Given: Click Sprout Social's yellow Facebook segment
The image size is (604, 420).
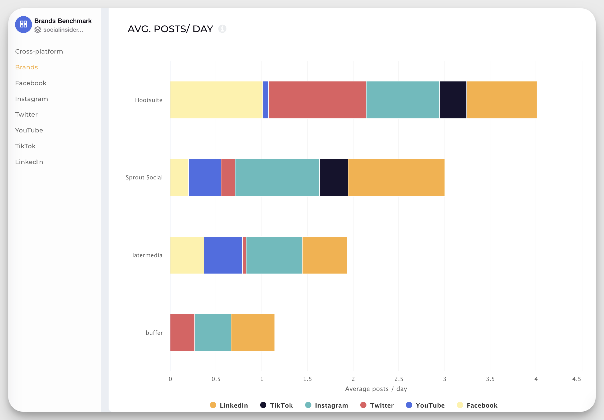Looking at the screenshot, I should tap(179, 178).
